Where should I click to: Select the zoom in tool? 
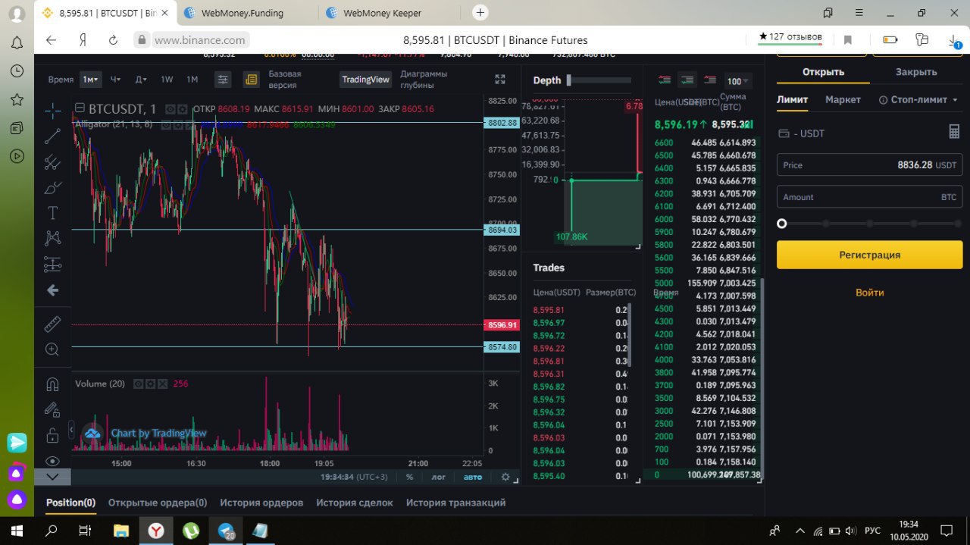point(52,349)
